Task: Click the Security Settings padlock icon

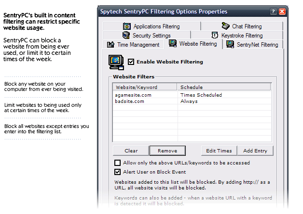Action: (126, 35)
